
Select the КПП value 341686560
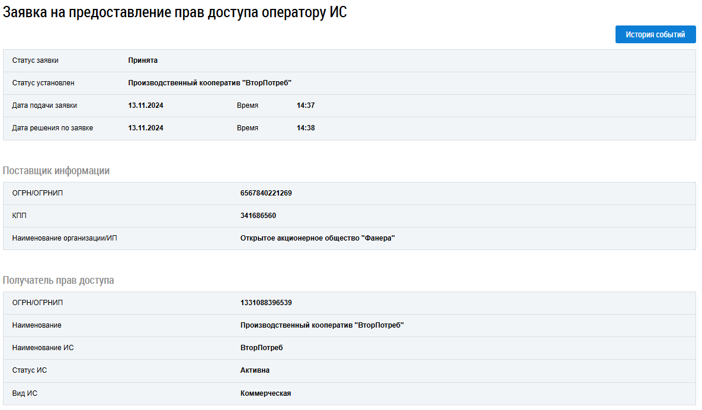258,216
